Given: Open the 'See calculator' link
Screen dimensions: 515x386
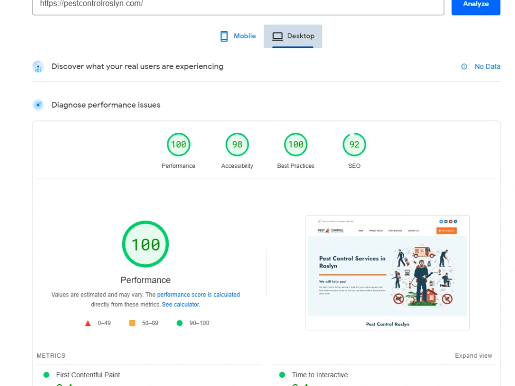Looking at the screenshot, I should pyautogui.click(x=181, y=304).
